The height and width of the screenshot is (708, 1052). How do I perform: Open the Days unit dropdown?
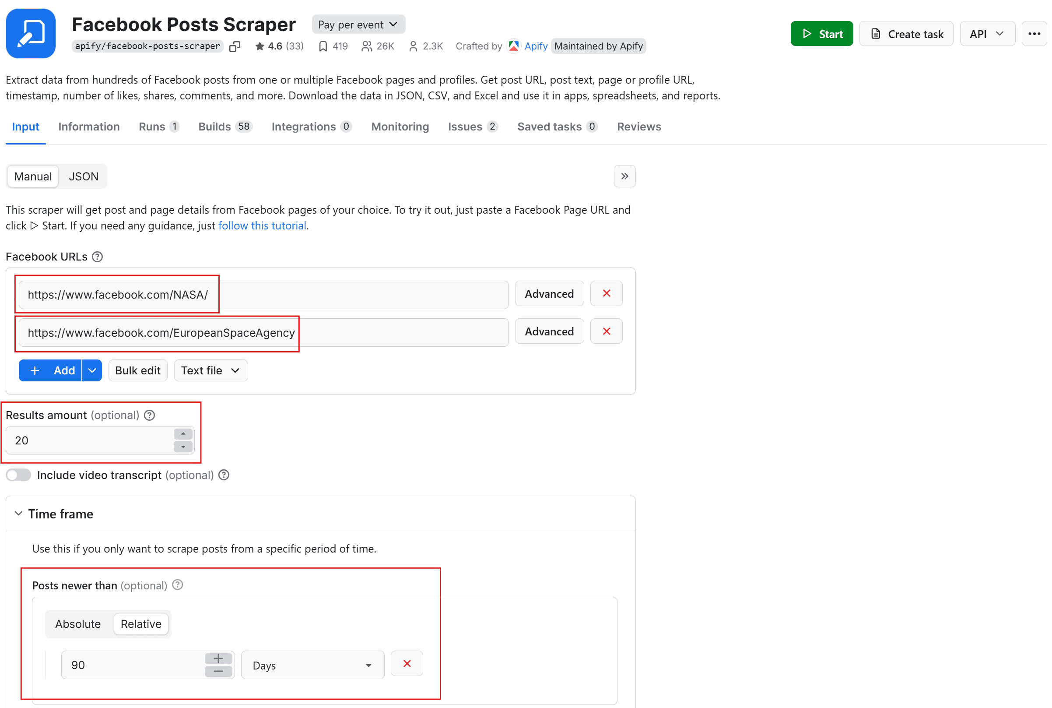tap(312, 665)
